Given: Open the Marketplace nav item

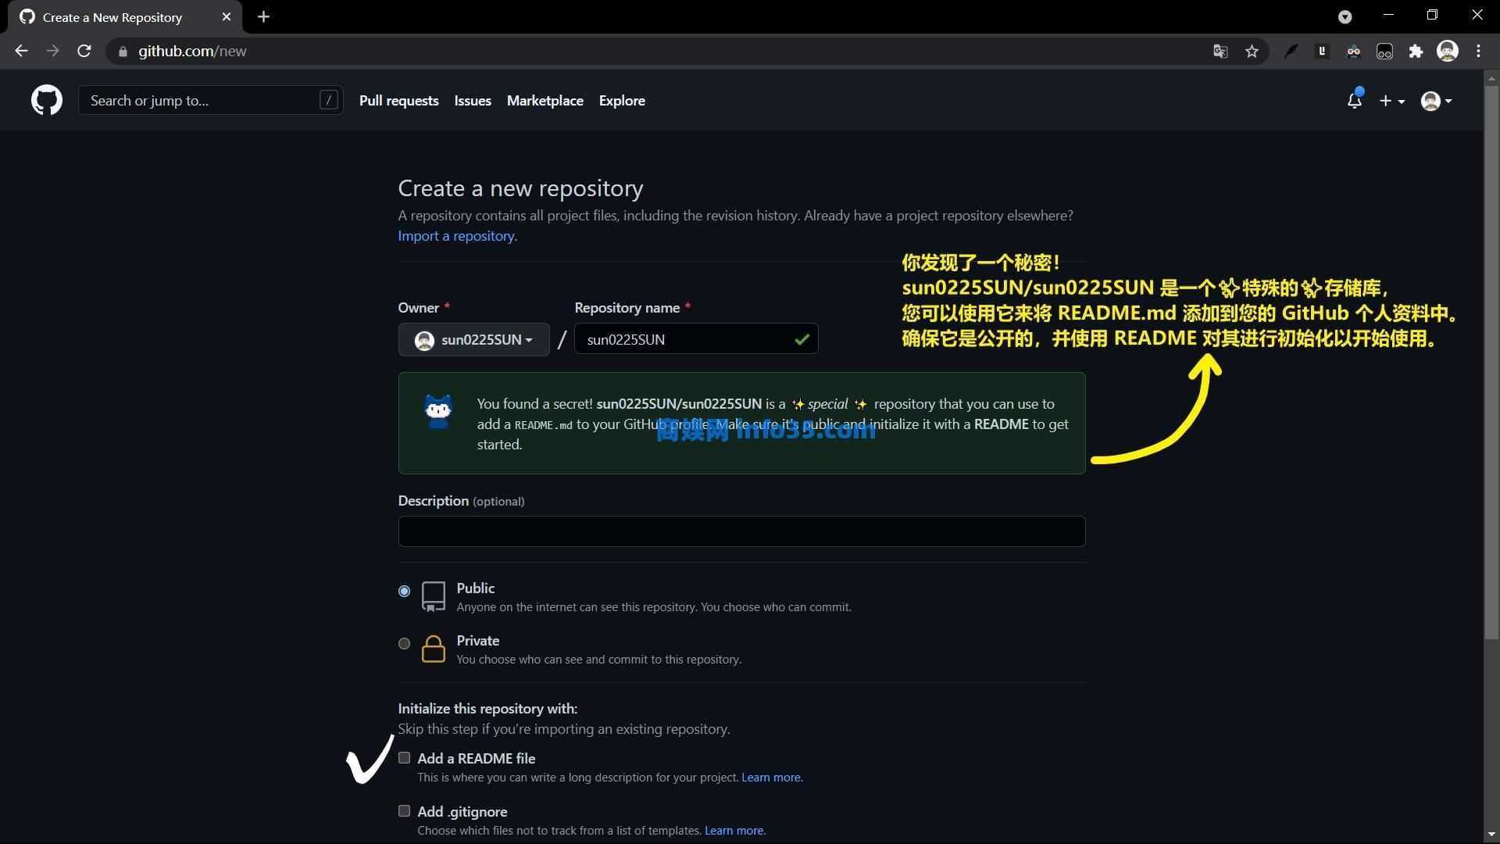Looking at the screenshot, I should point(545,101).
